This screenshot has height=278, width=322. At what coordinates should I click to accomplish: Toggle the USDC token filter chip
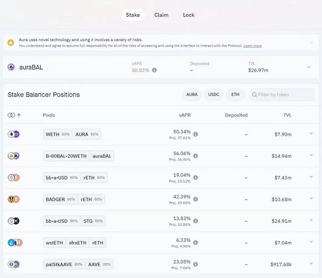(213, 95)
